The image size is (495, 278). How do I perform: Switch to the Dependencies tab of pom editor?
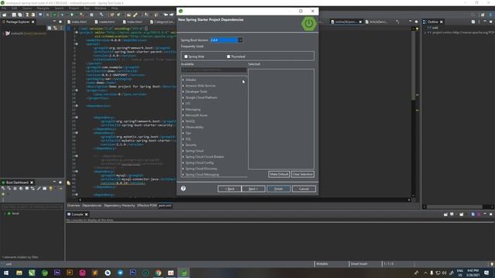pyautogui.click(x=92, y=205)
